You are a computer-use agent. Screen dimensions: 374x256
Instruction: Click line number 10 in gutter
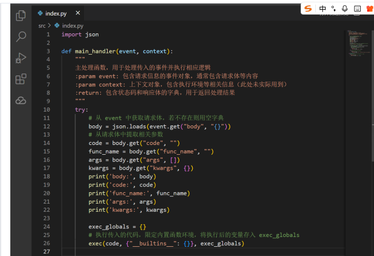pos(47,110)
